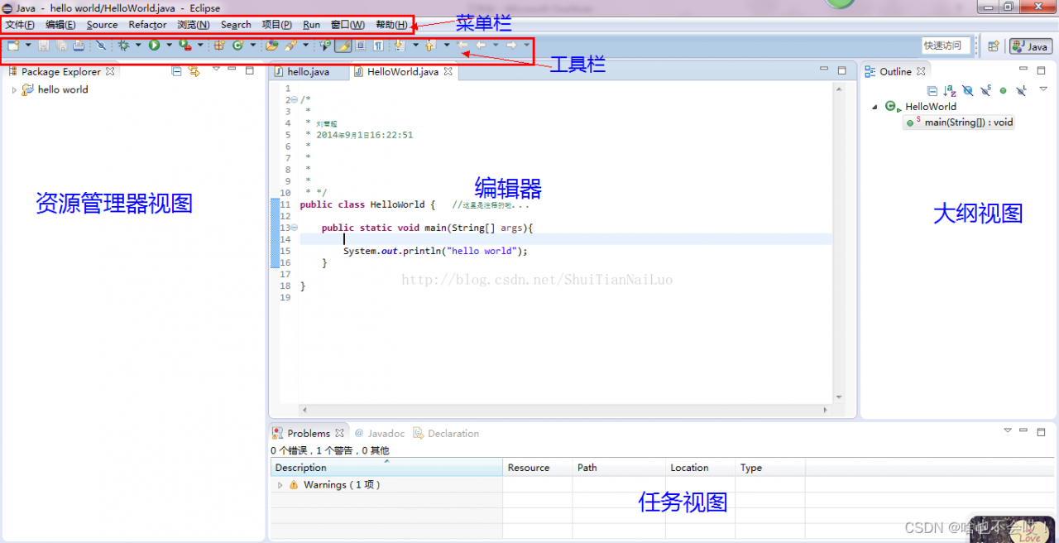1059x543 pixels.
Task: Expand the Warnings (1 项) row
Action: point(280,485)
